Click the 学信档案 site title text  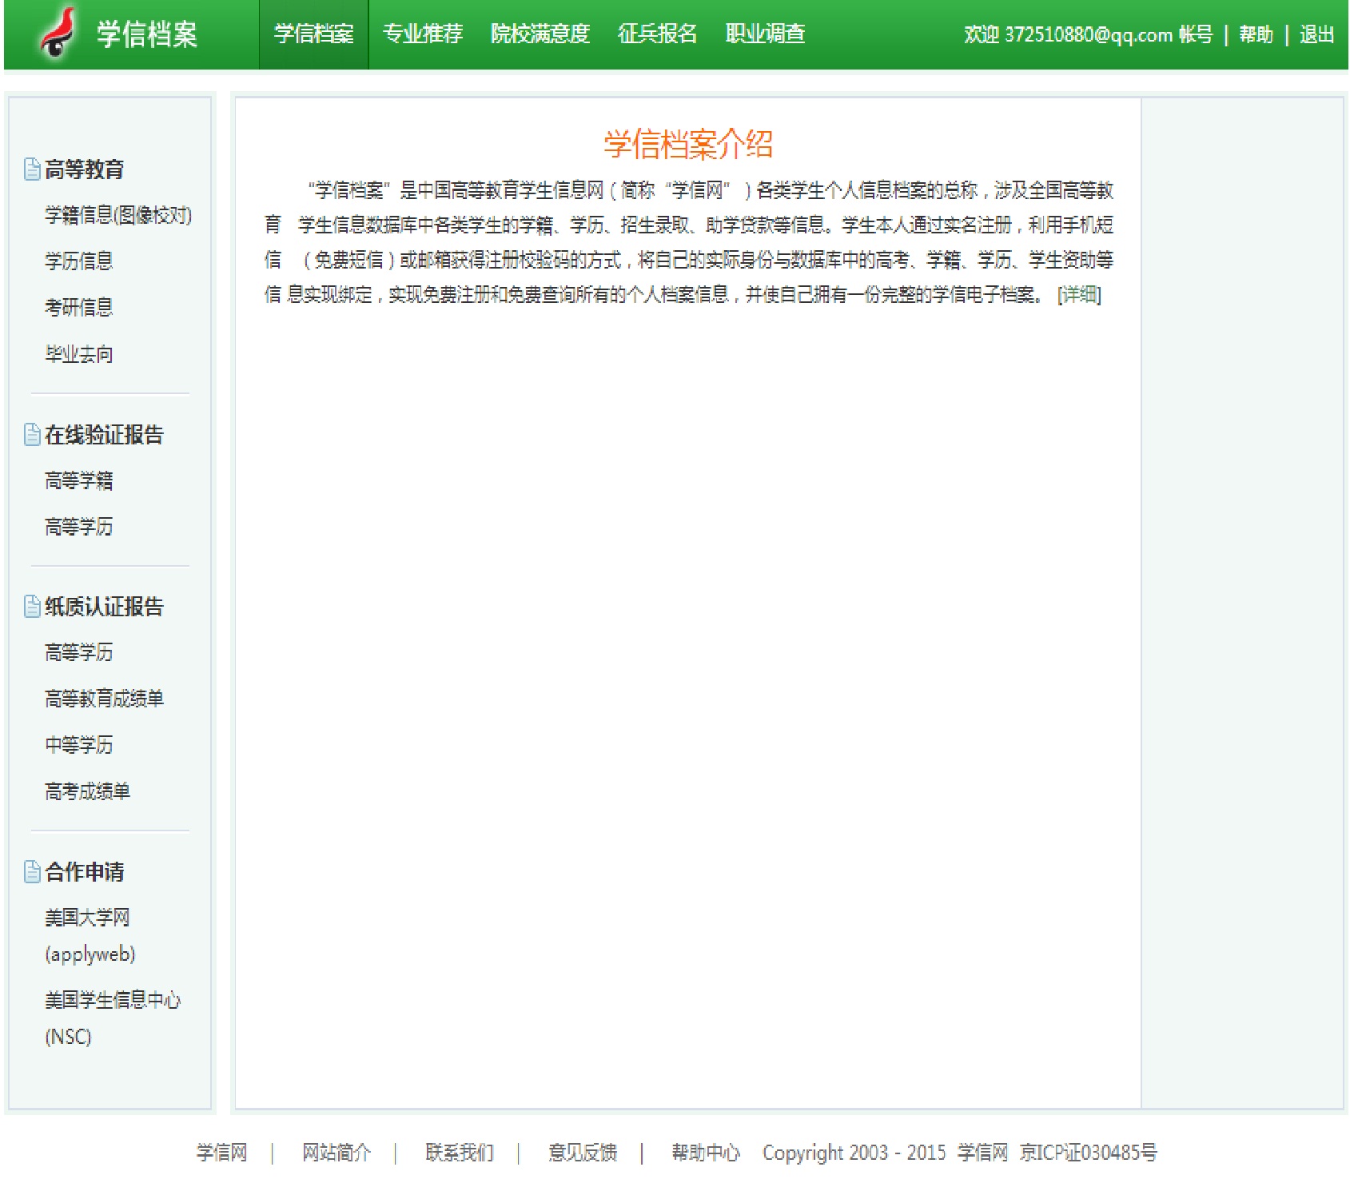click(x=147, y=34)
